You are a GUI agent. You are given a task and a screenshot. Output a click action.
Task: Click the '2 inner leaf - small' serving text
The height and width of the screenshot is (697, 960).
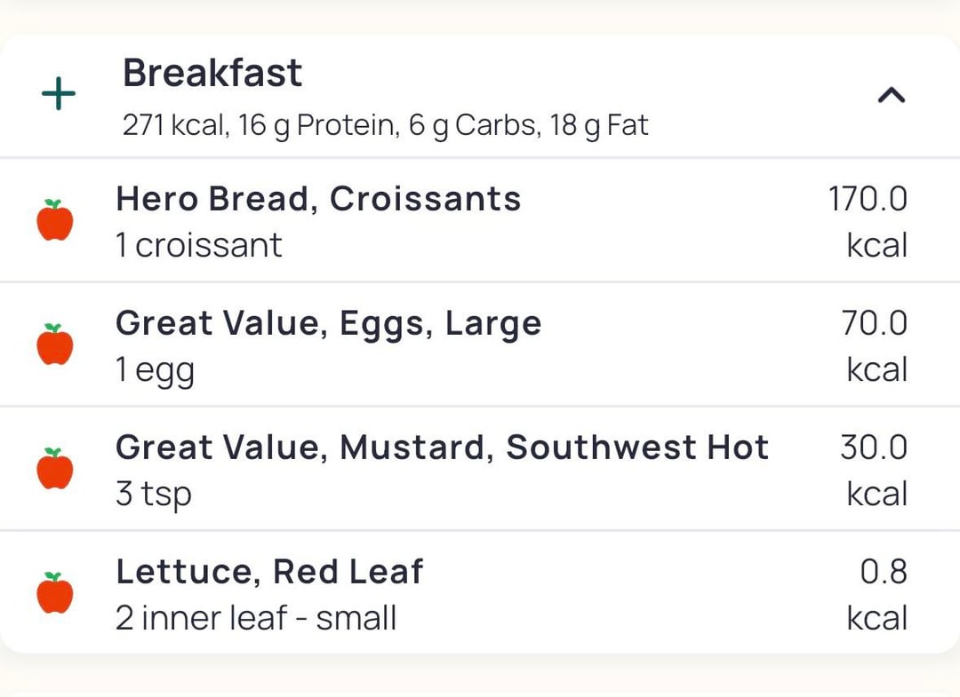pos(256,618)
